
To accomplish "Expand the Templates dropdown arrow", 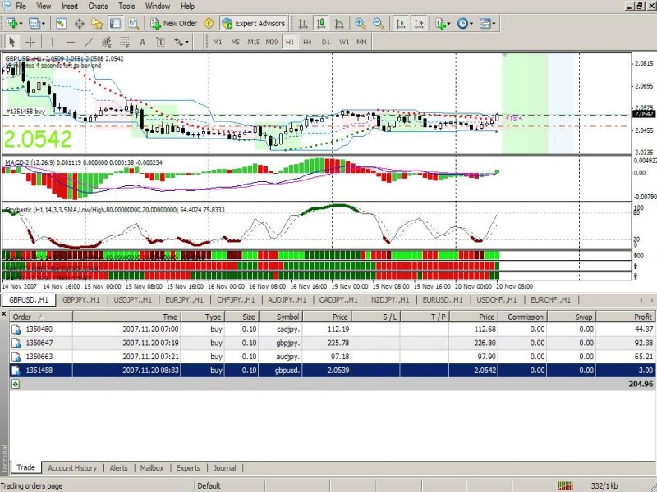I will [x=494, y=24].
